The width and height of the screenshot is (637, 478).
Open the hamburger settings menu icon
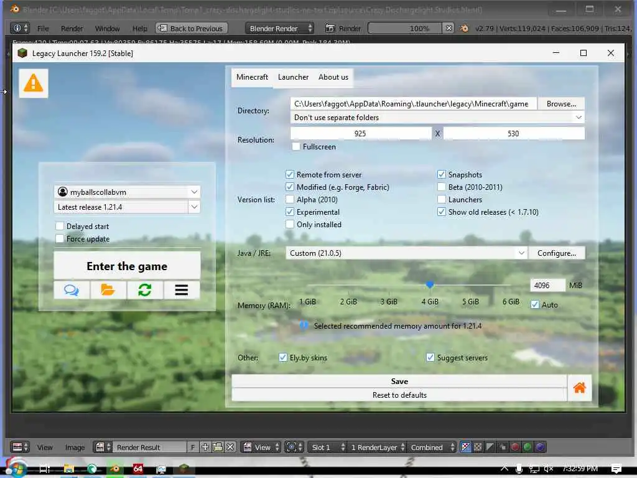point(182,290)
